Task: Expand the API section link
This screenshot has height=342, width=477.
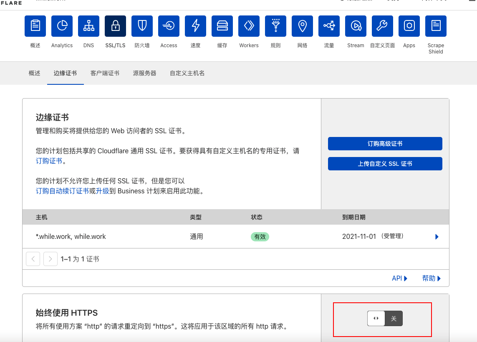Action: (399, 278)
